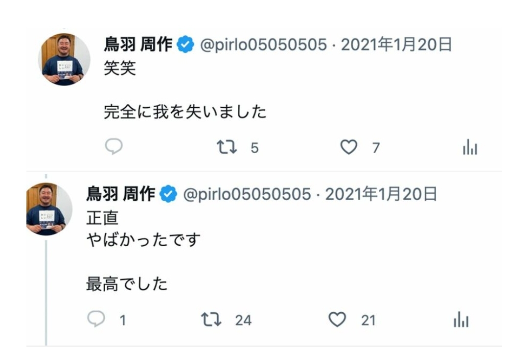The width and height of the screenshot is (528, 347).
Task: Open profile picture on first tweet
Action: [64, 59]
